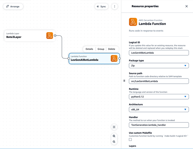Click the Sync button

(101, 6)
